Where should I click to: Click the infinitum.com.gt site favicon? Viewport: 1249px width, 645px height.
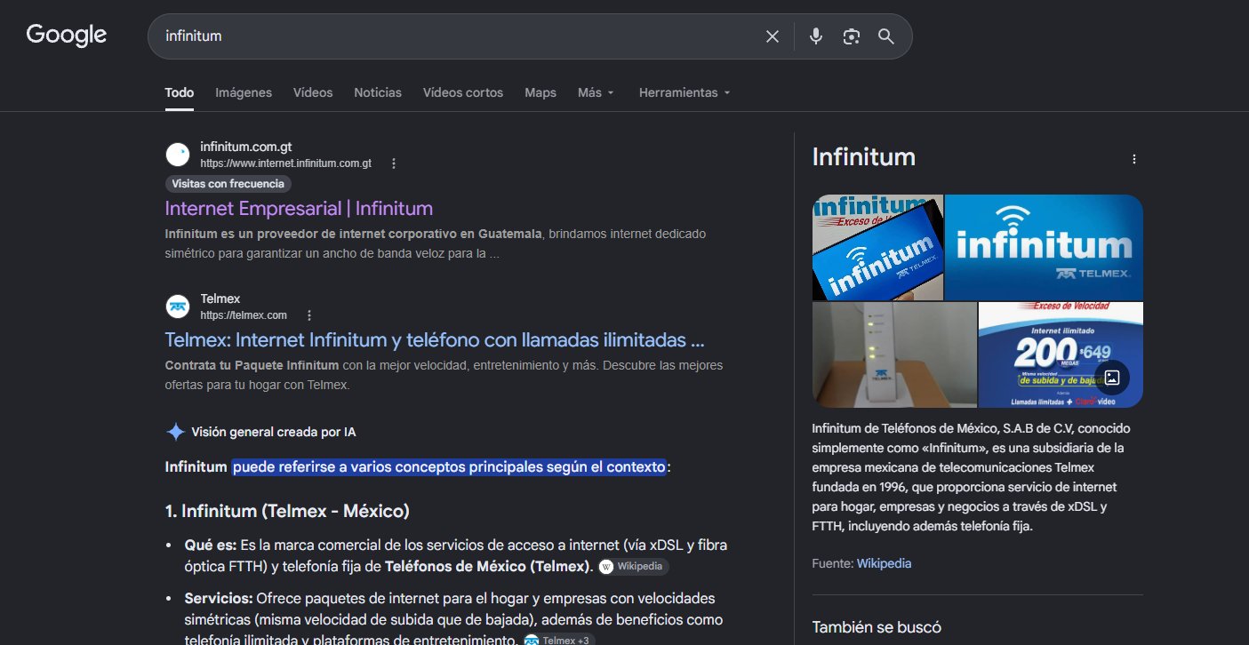pos(178,155)
